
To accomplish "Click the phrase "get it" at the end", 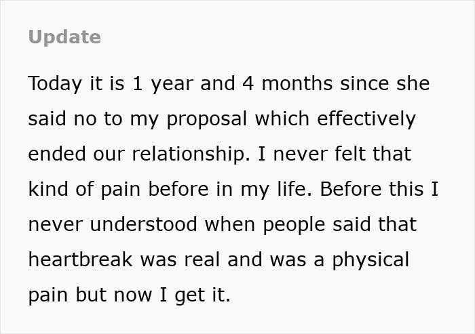I will point(208,296).
